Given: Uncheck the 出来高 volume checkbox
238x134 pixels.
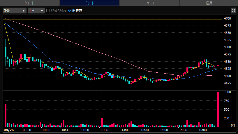Looking at the screenshot, I should [70, 11].
